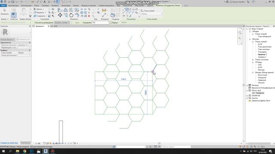Select sheet A2 in project browser
Screen dimensions: 275x154
(x=258, y=93)
